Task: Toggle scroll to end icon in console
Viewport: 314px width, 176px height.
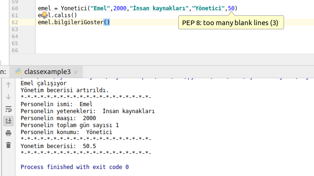Action: [8, 121]
